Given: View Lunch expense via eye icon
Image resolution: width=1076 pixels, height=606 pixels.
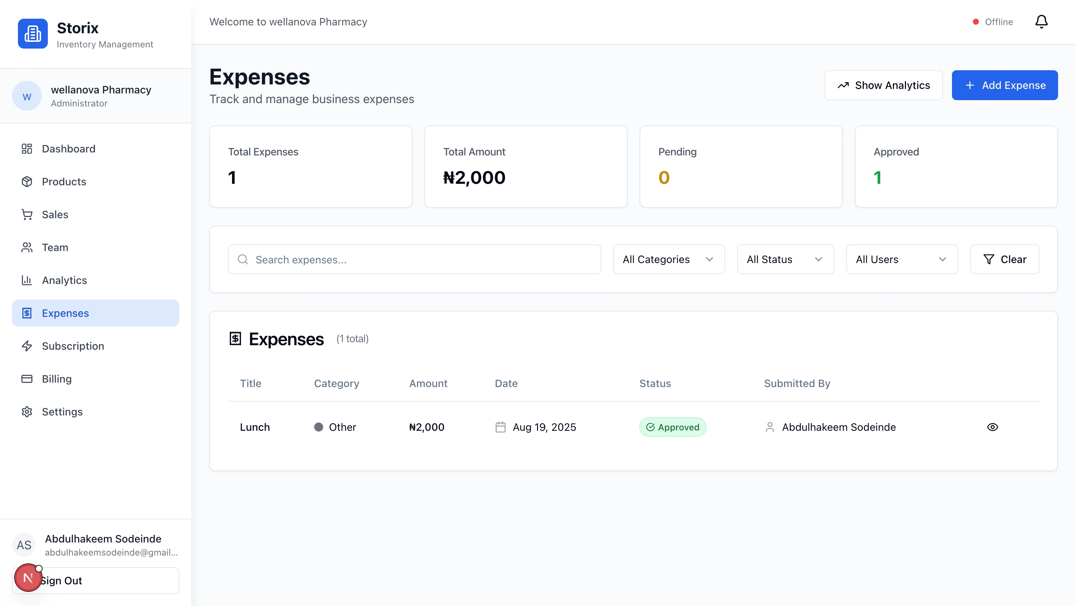Looking at the screenshot, I should coord(992,427).
